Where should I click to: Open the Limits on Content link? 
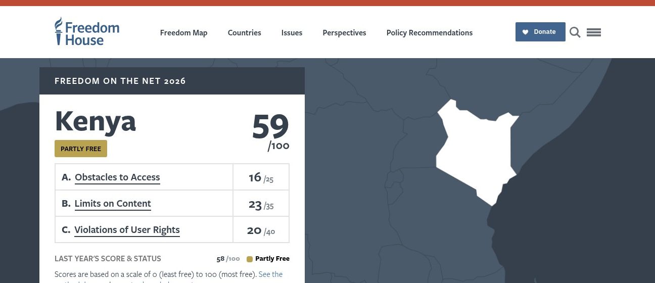113,204
